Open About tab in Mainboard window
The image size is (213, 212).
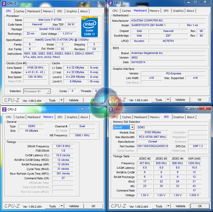click(190, 11)
